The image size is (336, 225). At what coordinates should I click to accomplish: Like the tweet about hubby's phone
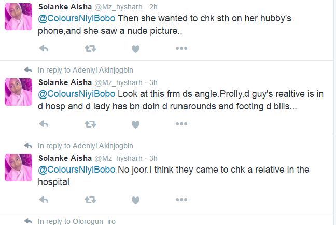point(135,48)
